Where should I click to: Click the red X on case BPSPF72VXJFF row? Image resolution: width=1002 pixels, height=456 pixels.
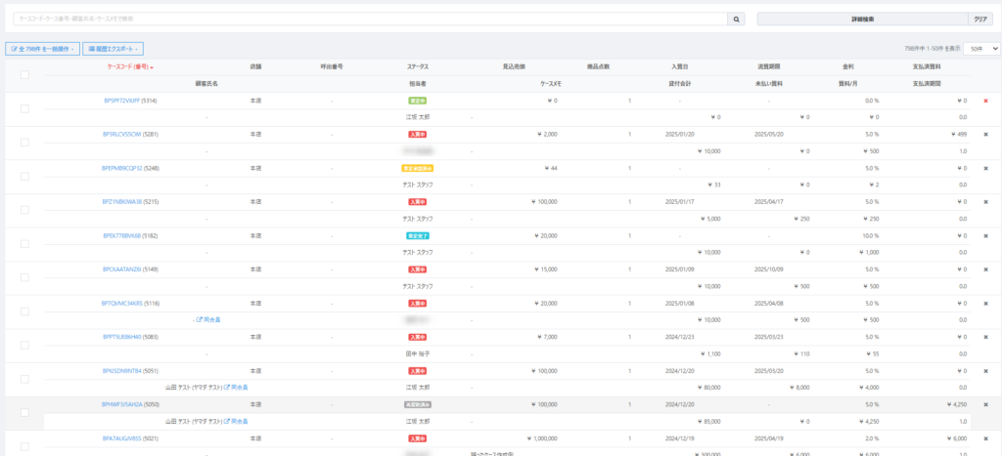pos(985,101)
